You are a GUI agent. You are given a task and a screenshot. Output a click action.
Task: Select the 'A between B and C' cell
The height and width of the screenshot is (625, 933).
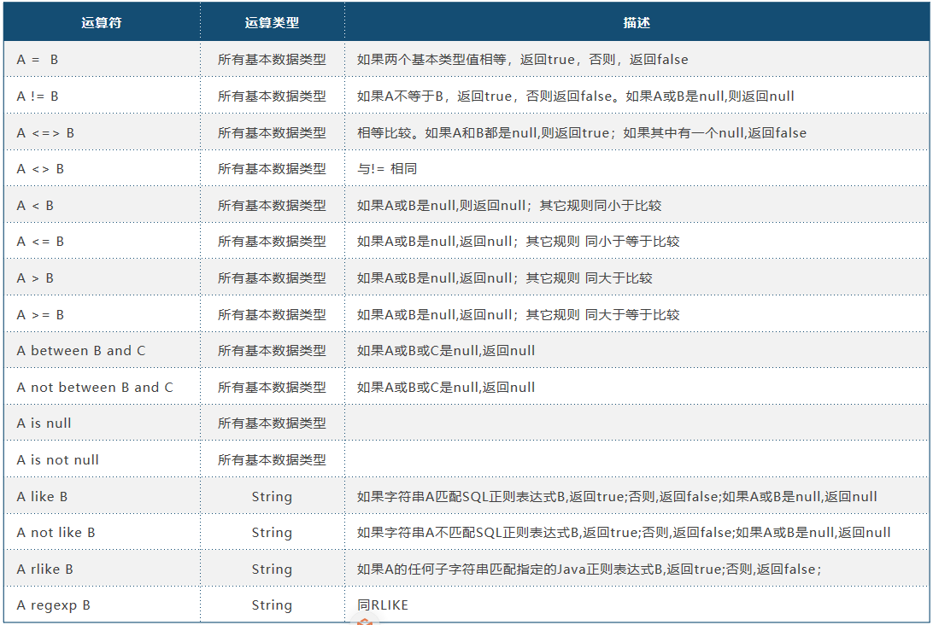[x=81, y=351]
